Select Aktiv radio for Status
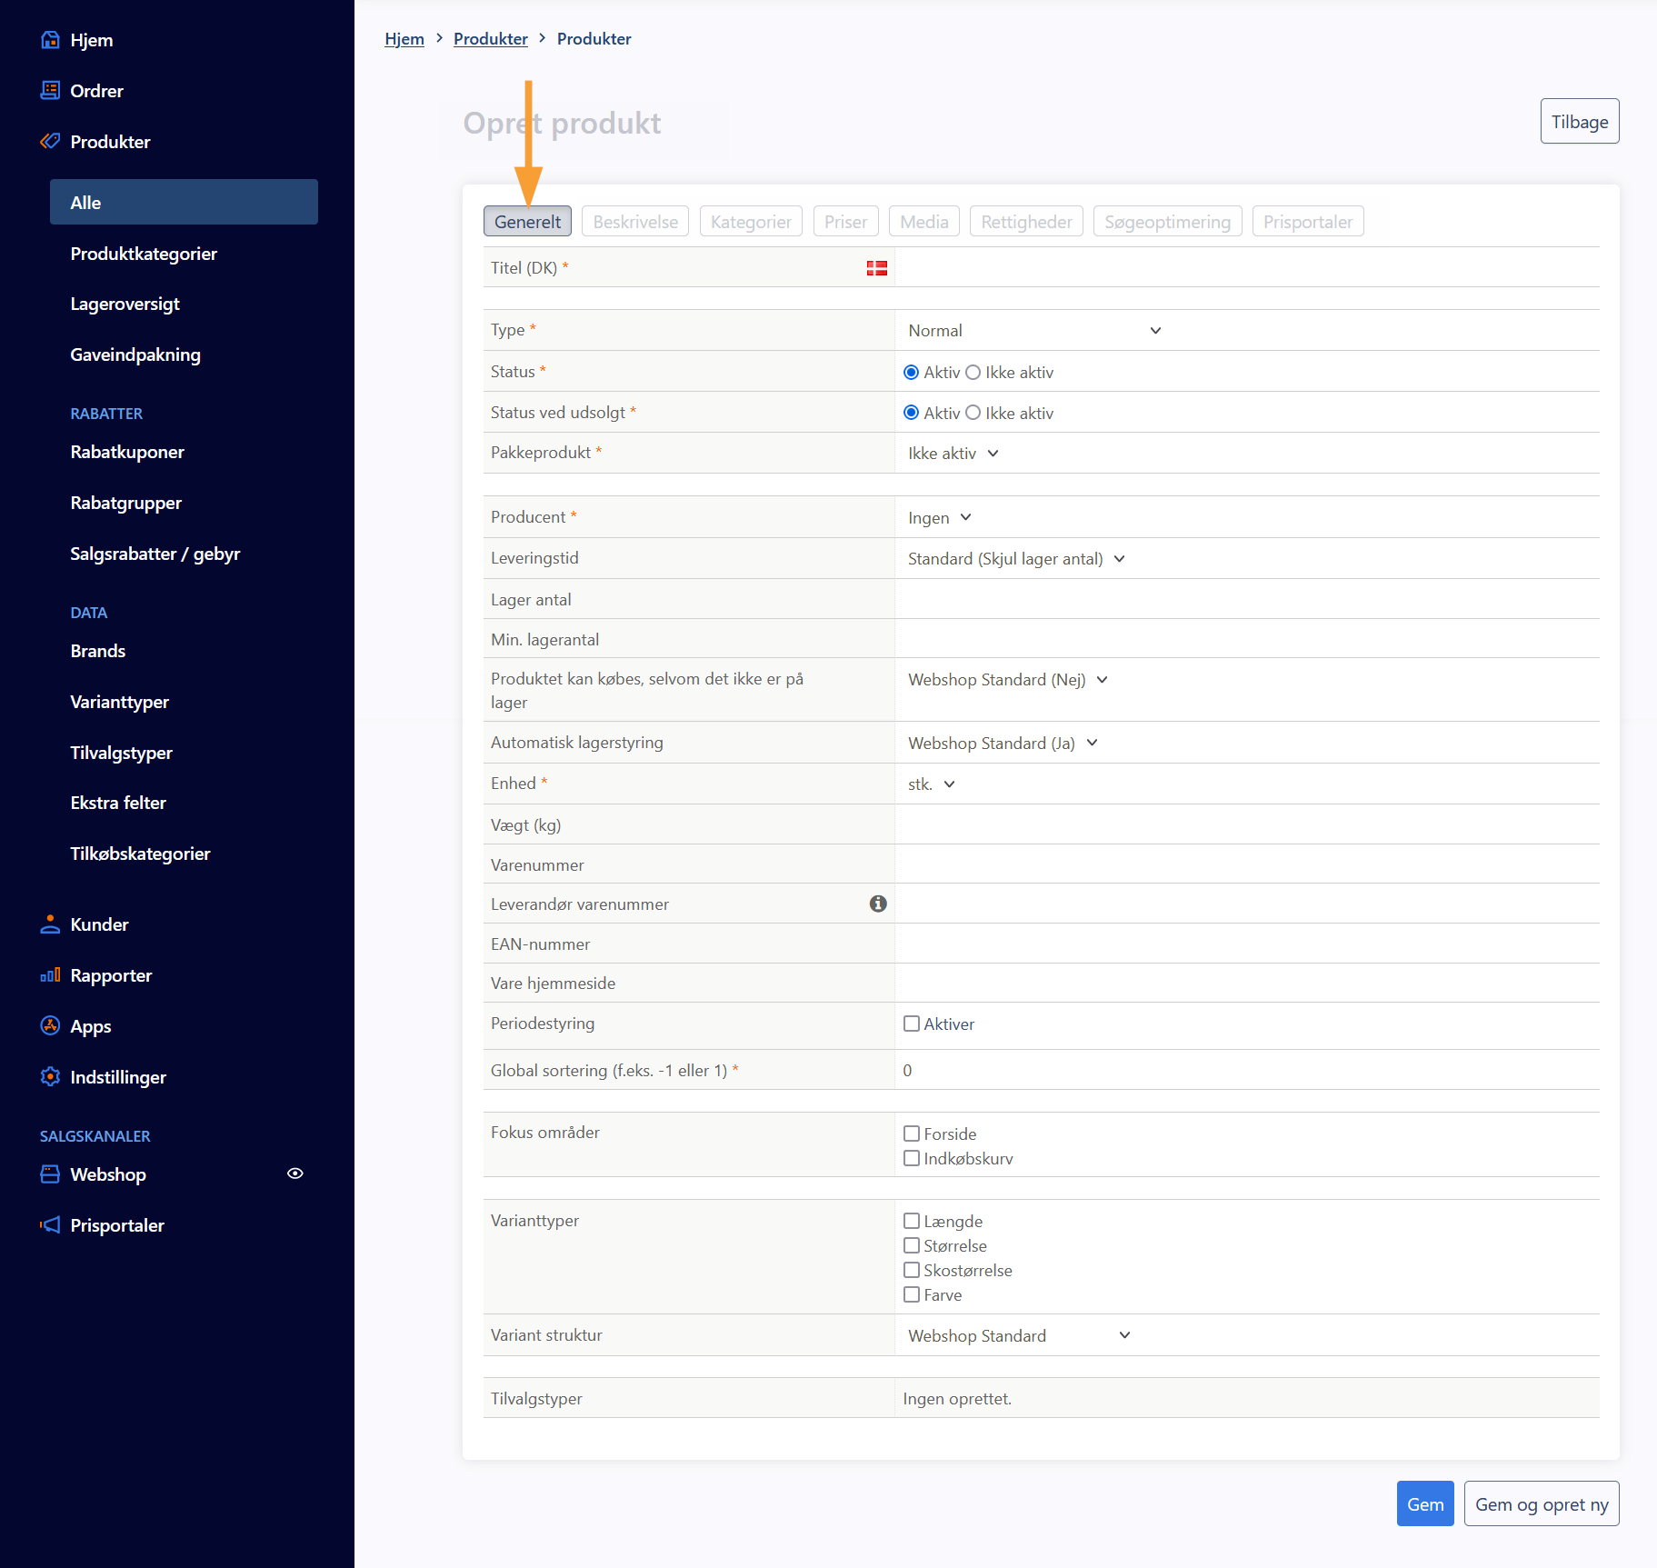Image resolution: width=1657 pixels, height=1568 pixels. point(911,372)
